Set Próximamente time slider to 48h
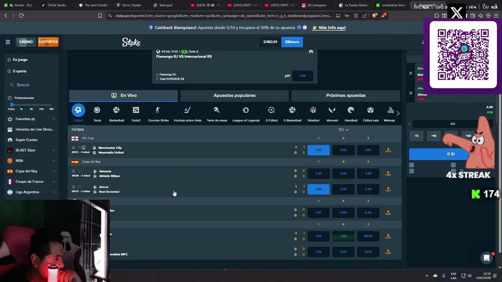 [x=51, y=109]
